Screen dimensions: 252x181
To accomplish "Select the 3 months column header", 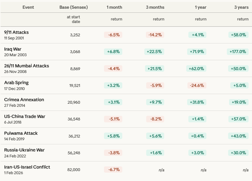I will 155,7.
